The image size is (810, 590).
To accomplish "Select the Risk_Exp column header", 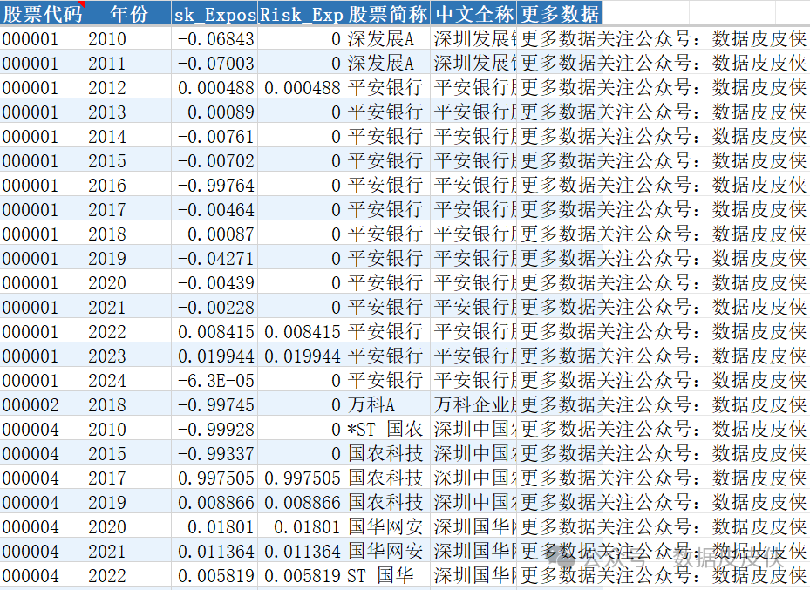I will 301,13.
